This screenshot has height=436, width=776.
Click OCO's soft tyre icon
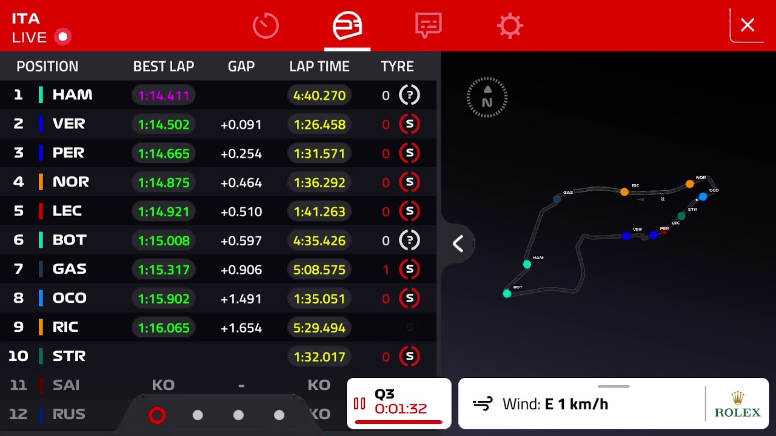pos(410,299)
